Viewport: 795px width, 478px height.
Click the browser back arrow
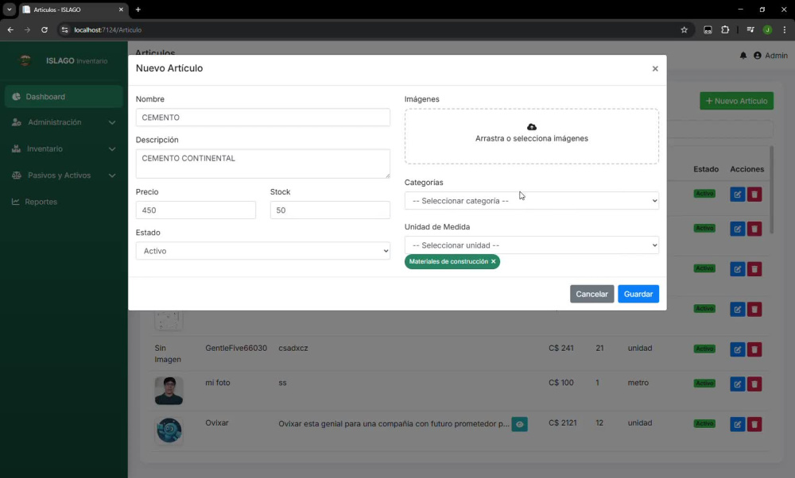click(10, 30)
